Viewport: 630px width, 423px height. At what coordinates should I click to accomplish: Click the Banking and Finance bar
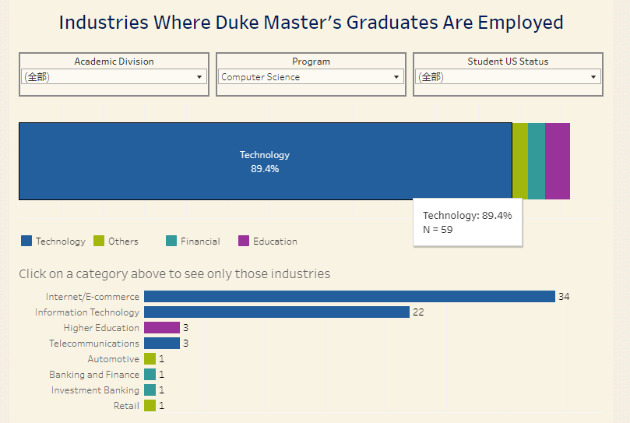pyautogui.click(x=150, y=375)
